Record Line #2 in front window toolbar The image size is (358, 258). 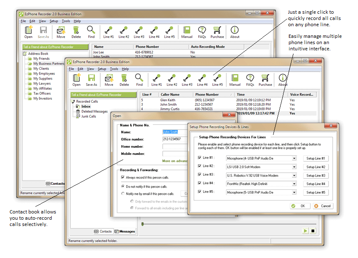tap(172, 79)
